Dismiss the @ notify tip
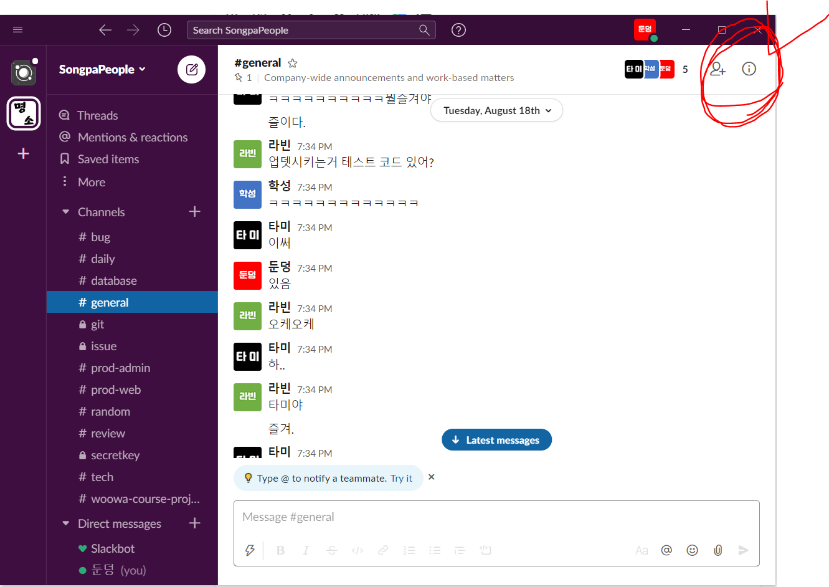Viewport: 829px width, 587px height. (431, 477)
